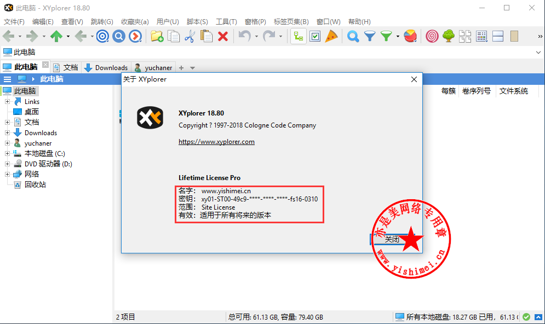
Task: Click the blue funnel filter icon
Action: pyautogui.click(x=370, y=36)
